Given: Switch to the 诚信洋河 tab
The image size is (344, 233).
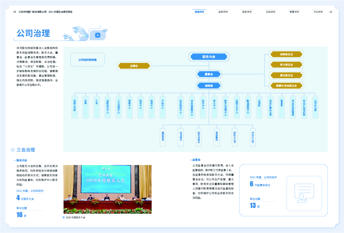Looking at the screenshot, I should [x=199, y=12].
